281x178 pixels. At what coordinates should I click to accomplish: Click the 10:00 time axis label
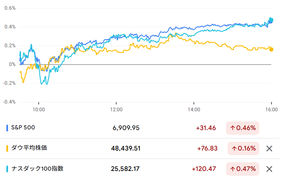point(39,109)
